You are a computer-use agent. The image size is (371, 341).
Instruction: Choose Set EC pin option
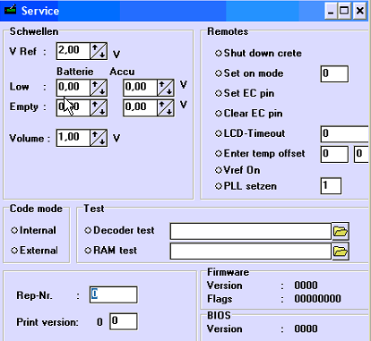(245, 93)
